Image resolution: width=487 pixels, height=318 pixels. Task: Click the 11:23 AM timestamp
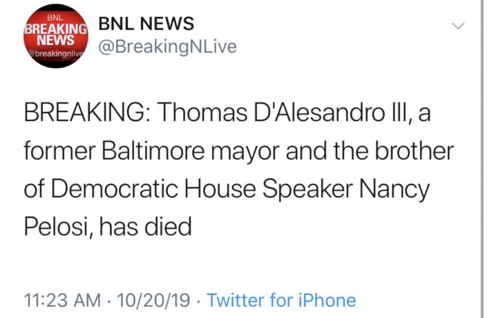pyautogui.click(x=62, y=300)
